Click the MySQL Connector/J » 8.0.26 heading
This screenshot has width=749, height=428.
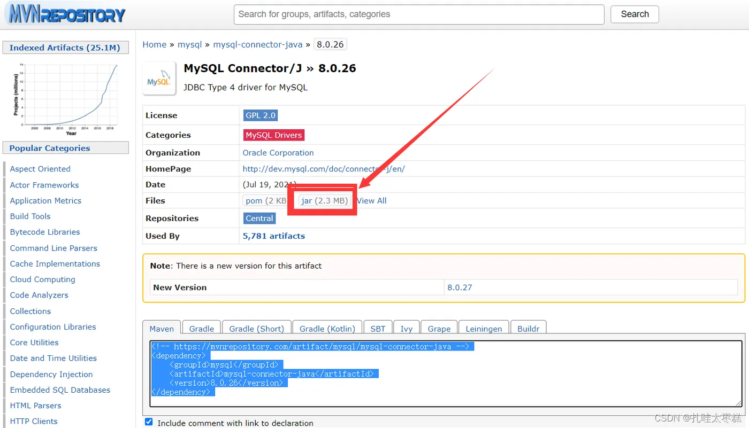click(270, 68)
